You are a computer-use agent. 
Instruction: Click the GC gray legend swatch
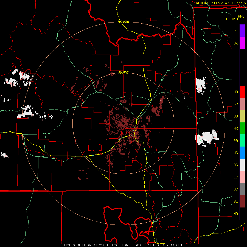[242, 189]
